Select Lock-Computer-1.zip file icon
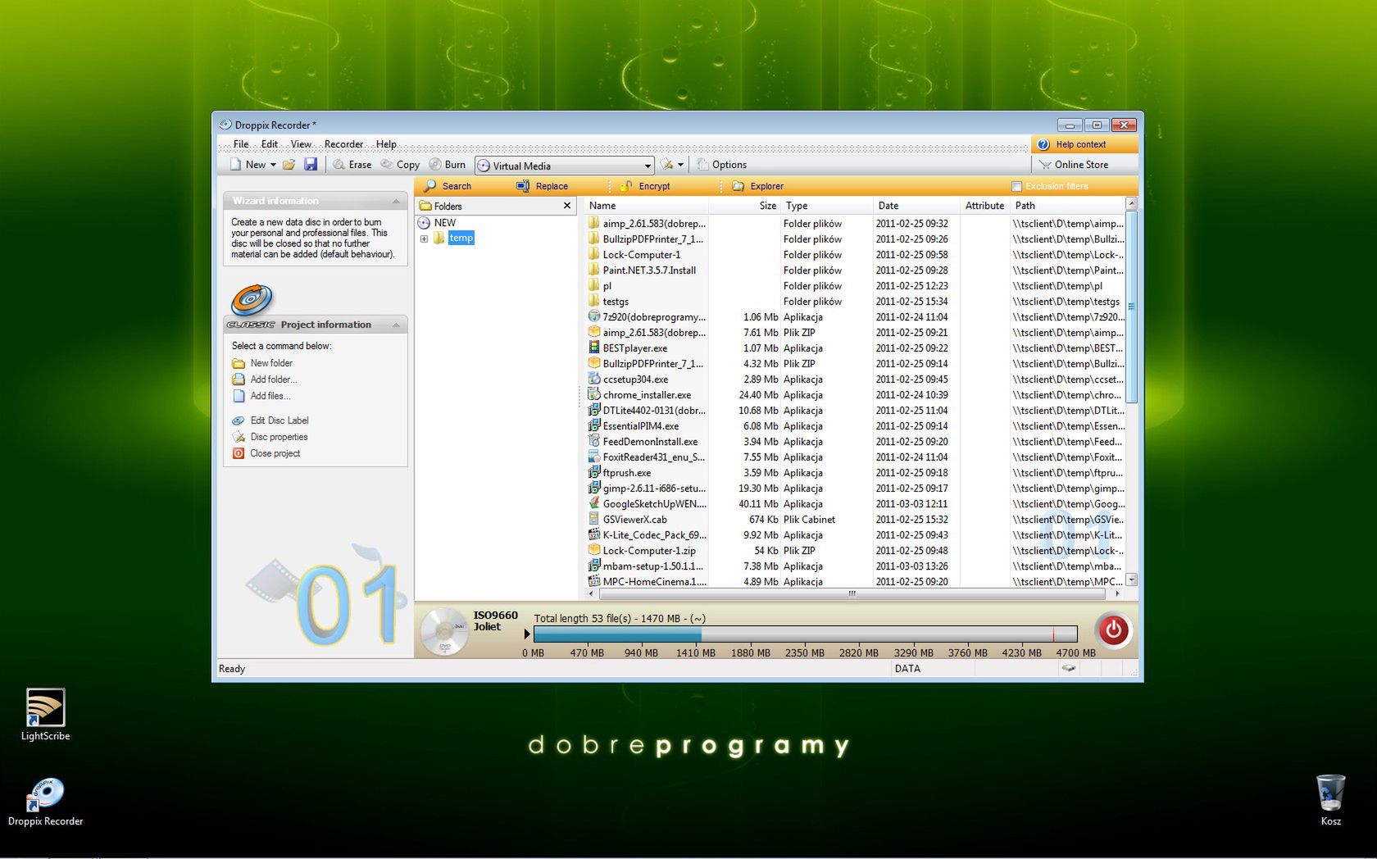The height and width of the screenshot is (859, 1377). point(594,550)
